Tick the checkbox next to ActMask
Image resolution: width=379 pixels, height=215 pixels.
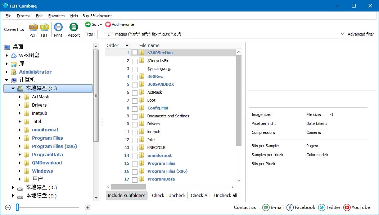coord(135,93)
